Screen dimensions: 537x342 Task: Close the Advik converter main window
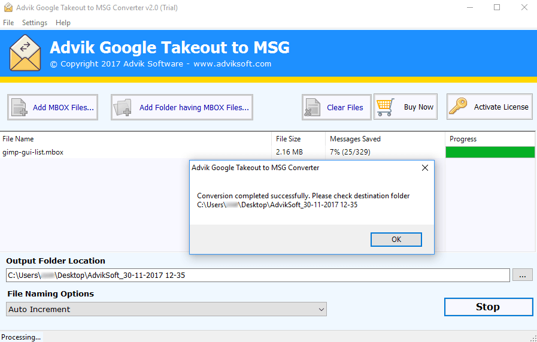(524, 8)
